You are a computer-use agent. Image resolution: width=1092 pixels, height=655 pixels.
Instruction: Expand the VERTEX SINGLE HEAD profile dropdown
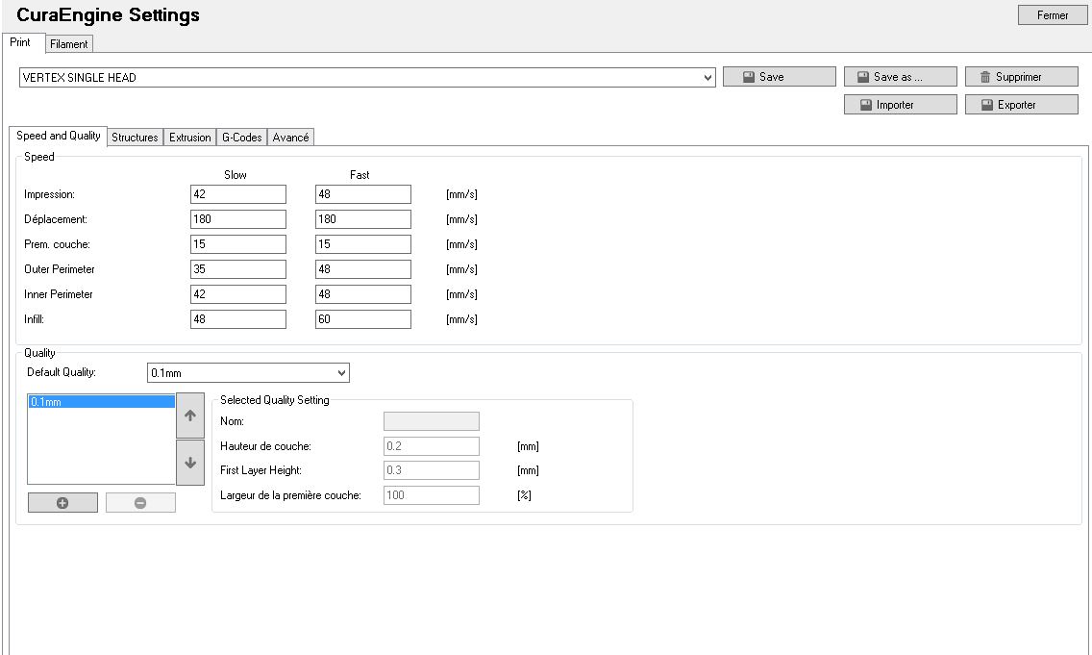point(708,78)
